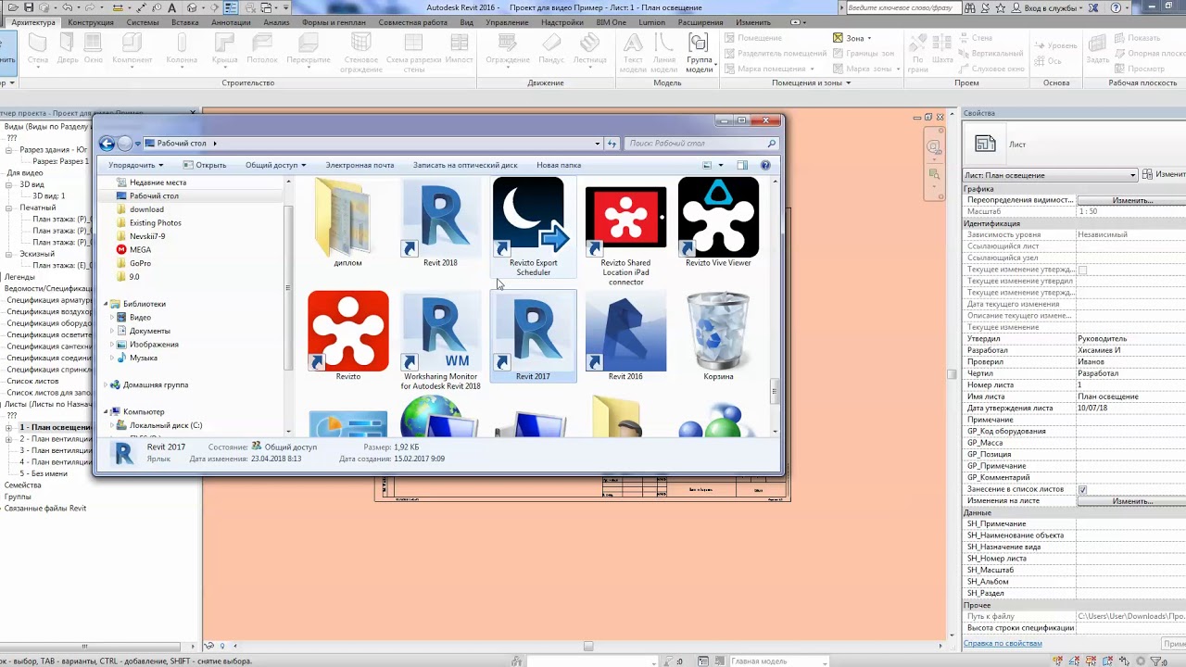Viewport: 1186px width, 667px height.
Task: Switch to the Конструкция ribbon tab
Action: pos(91,22)
